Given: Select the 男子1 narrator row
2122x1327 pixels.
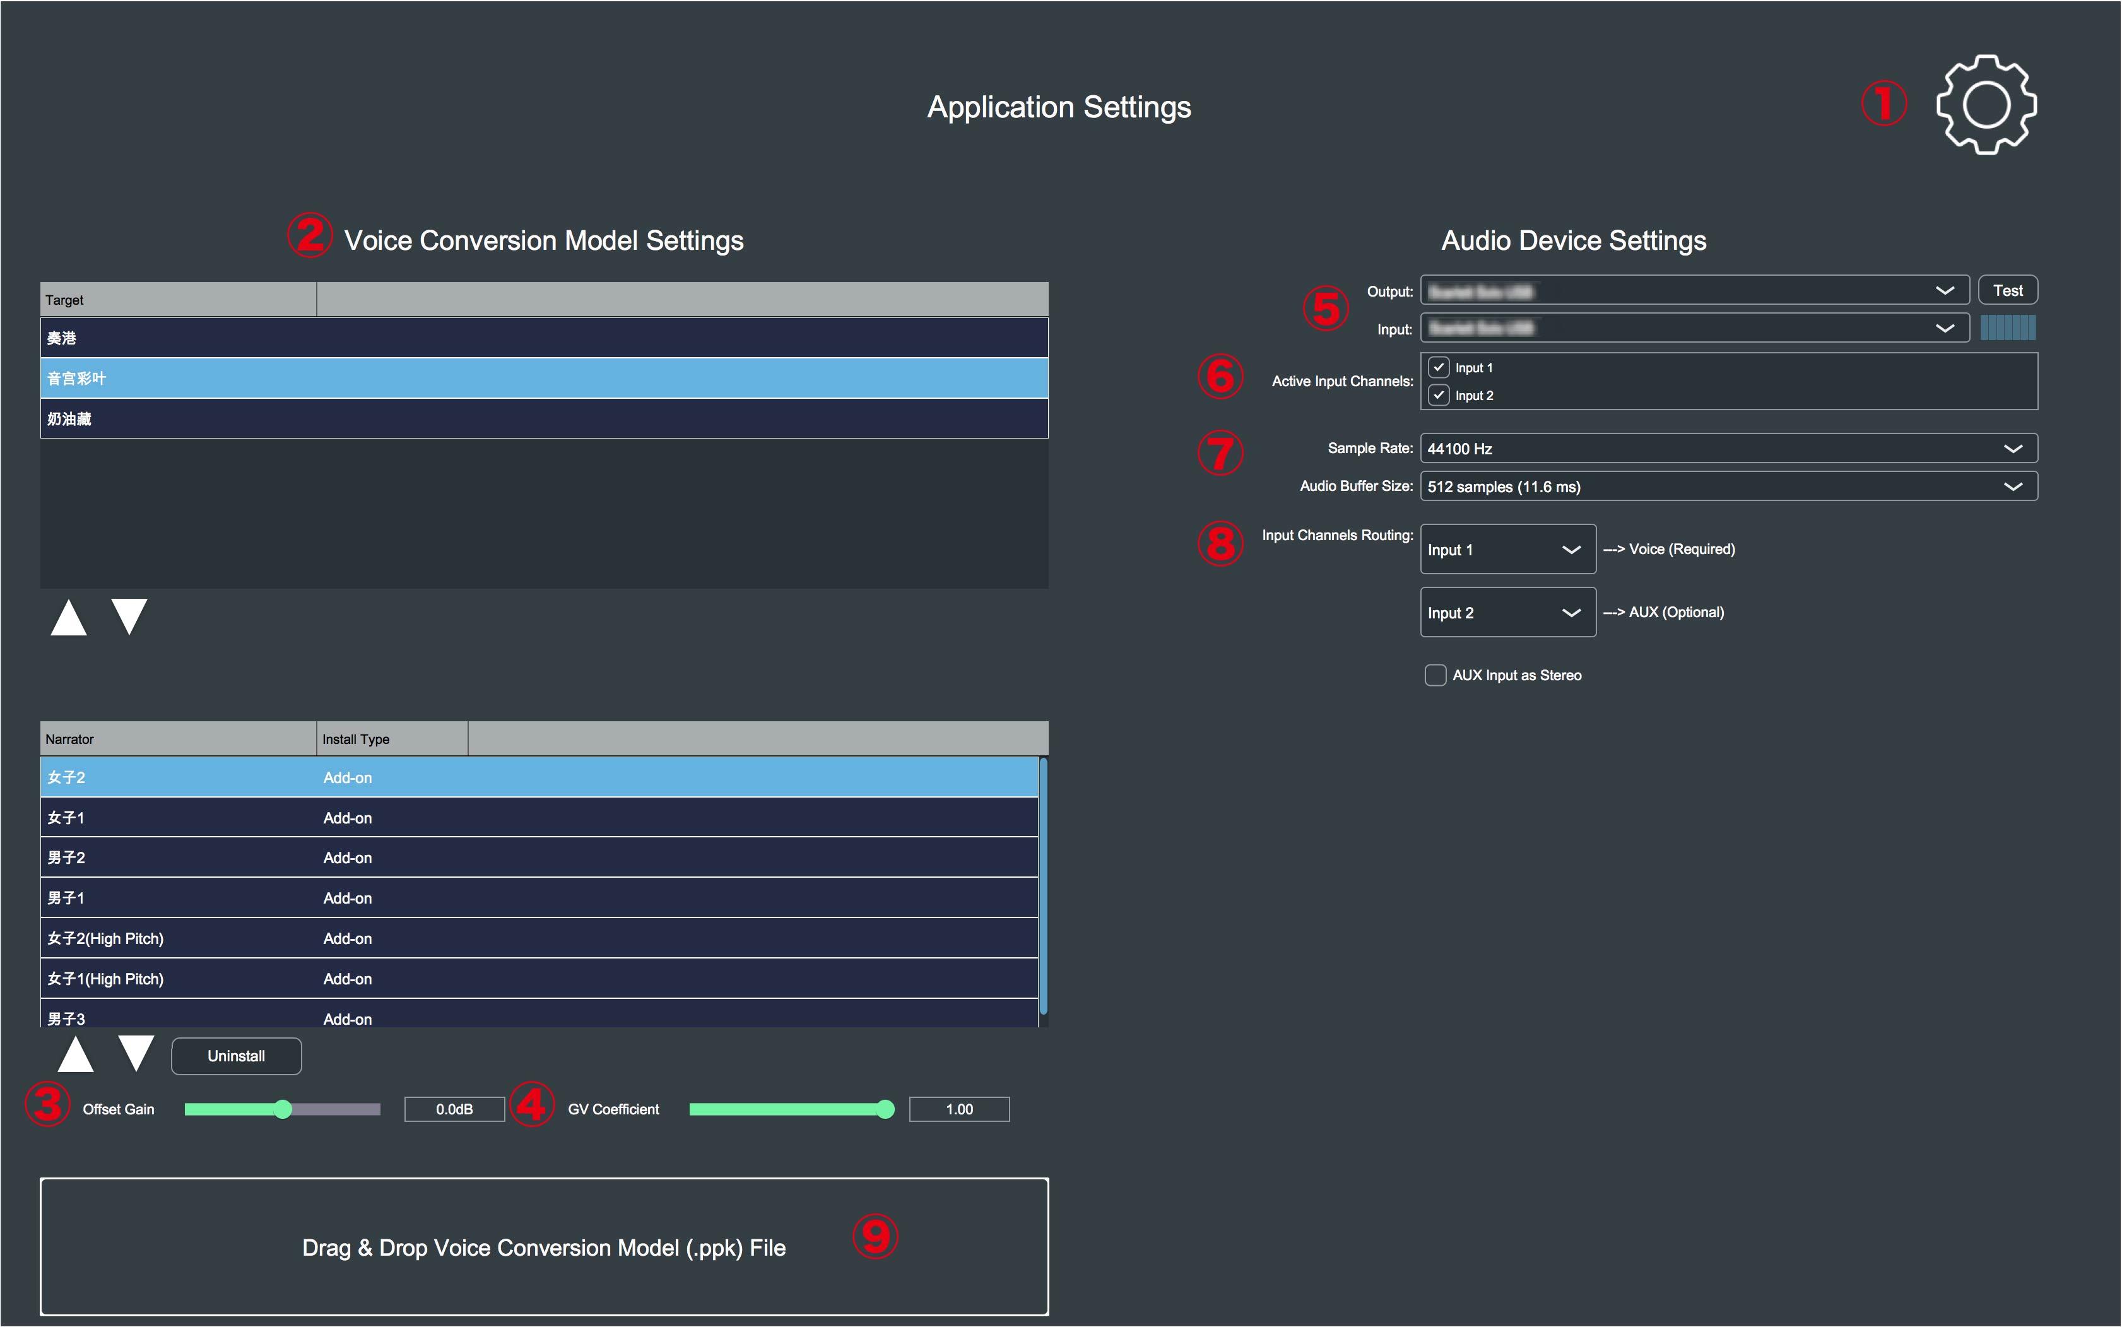Looking at the screenshot, I should 539,898.
